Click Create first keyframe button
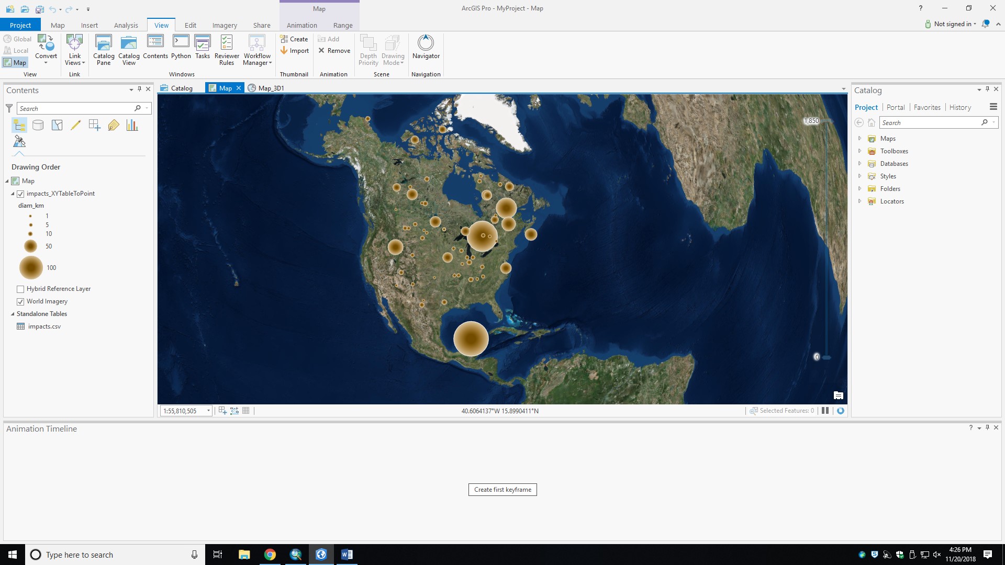 [502, 490]
